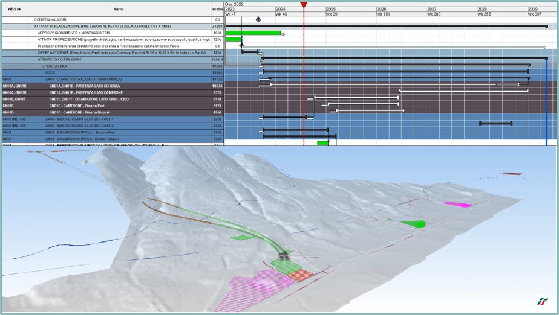Click the GA05 IMBOCCHI FASE 2 gantt bar
This screenshot has height=315, width=559.
point(495,123)
